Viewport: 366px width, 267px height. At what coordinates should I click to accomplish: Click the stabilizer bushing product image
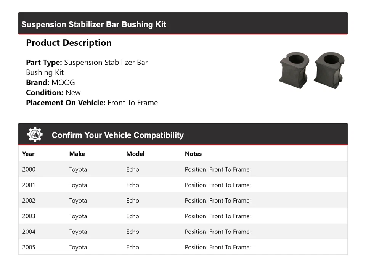point(312,70)
